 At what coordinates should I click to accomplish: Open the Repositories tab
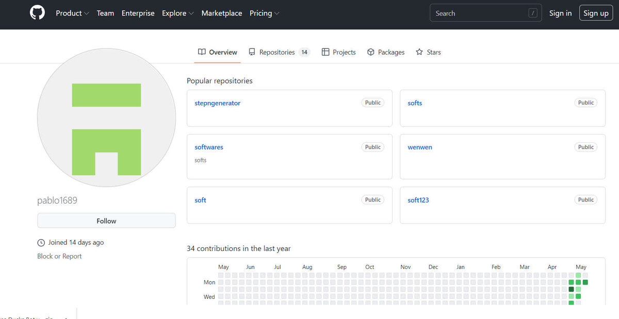[x=279, y=52]
